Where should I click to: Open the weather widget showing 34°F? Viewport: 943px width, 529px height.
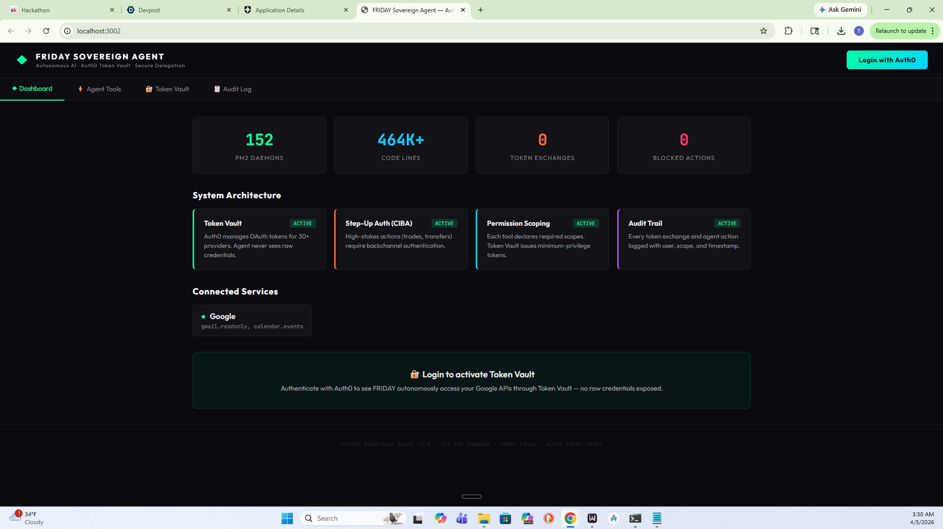click(27, 518)
